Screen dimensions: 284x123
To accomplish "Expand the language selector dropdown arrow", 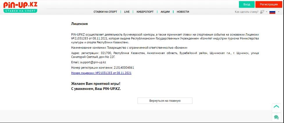I will [x=278, y=12].
